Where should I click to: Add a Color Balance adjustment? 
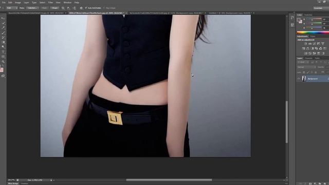(x=307, y=48)
